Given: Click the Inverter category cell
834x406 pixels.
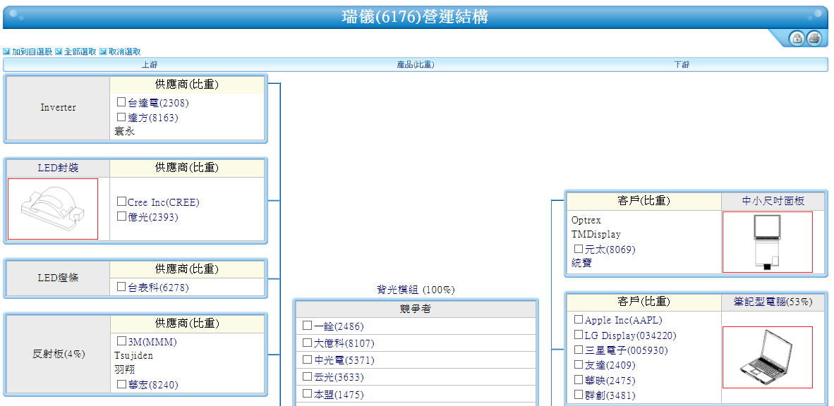Looking at the screenshot, I should [x=58, y=108].
